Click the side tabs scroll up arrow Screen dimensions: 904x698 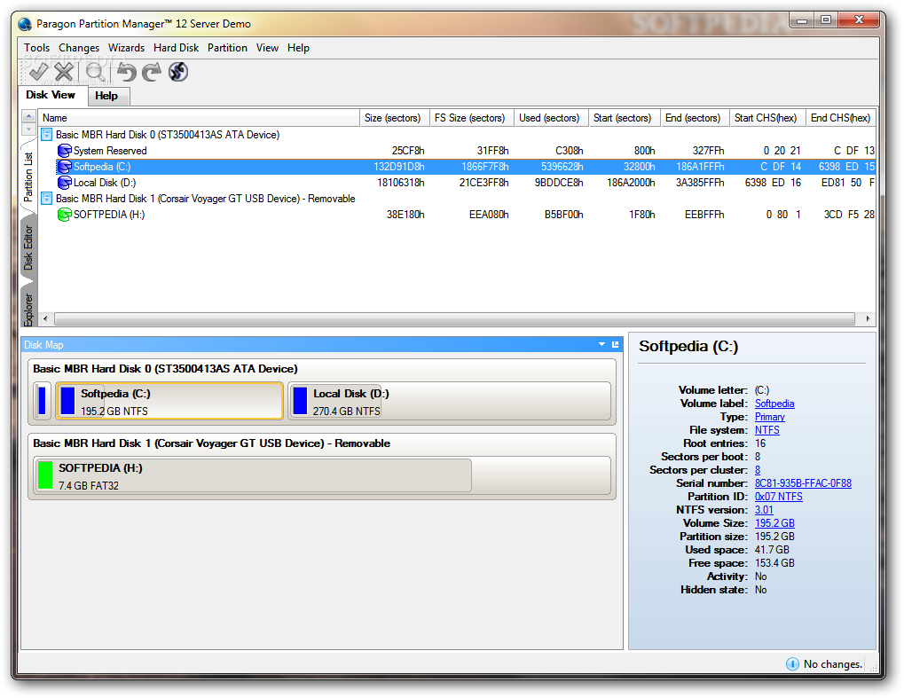pos(28,116)
